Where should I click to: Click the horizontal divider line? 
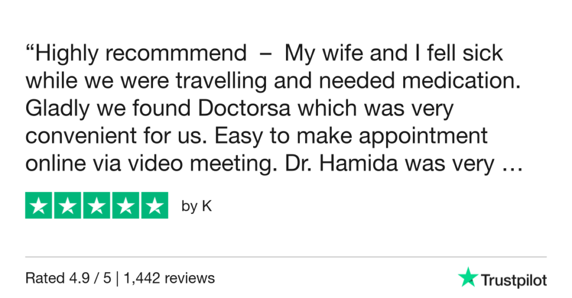(x=286, y=257)
